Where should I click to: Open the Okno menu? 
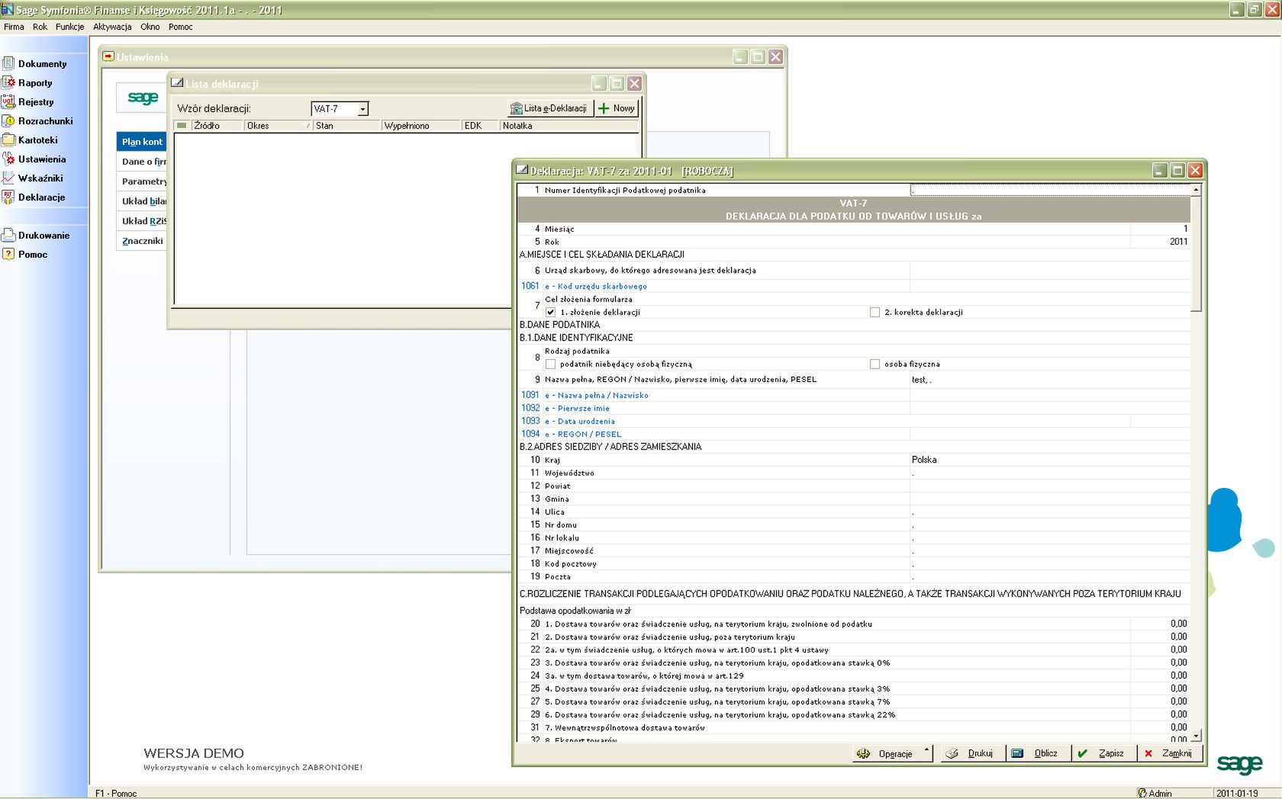click(x=150, y=27)
